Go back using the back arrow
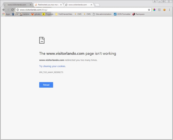 click(x=3, y=10)
